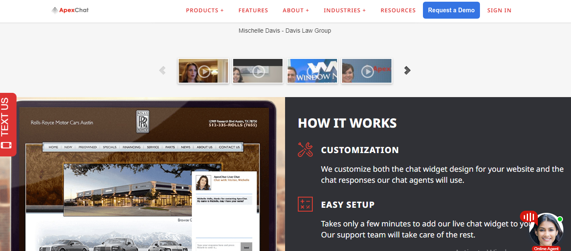Play the fourth Apex video thumbnail
Image resolution: width=571 pixels, height=251 pixels.
click(x=367, y=71)
